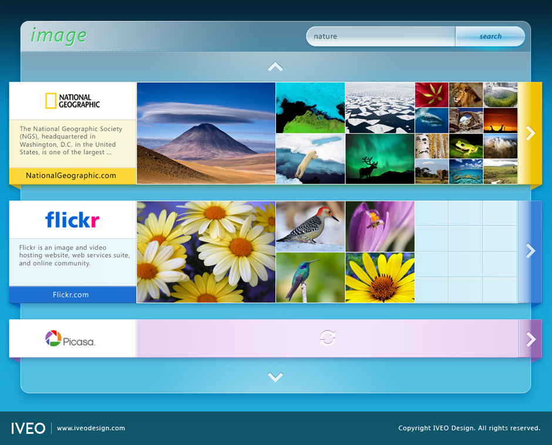Open the coral reef aerial thumbnail
This screenshot has height=445, width=552.
pos(466,172)
